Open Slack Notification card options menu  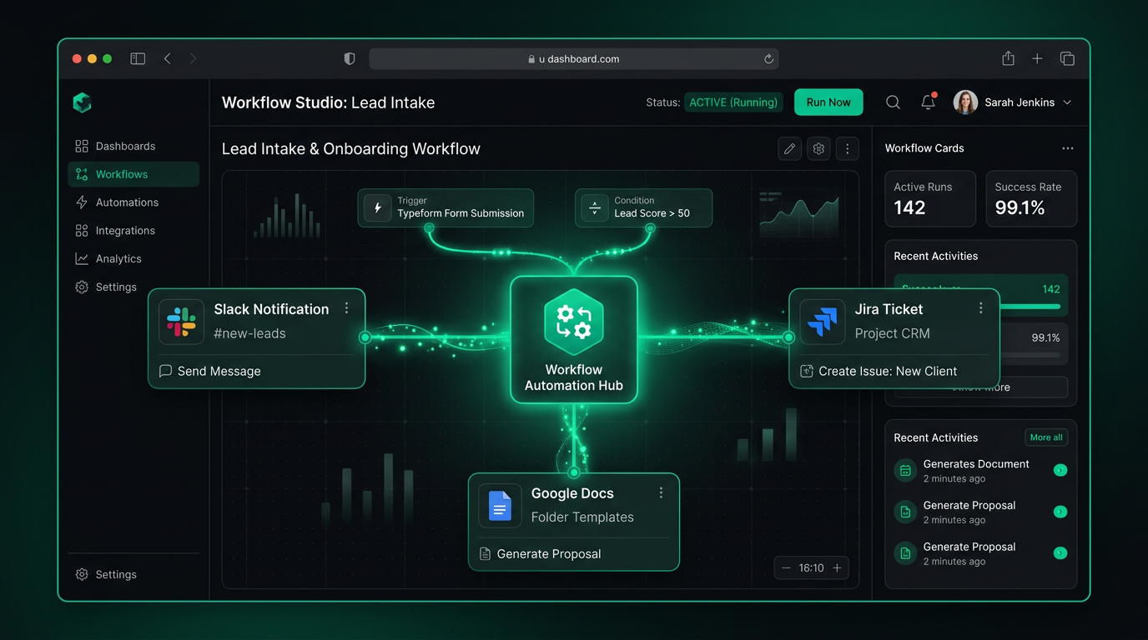tap(347, 308)
